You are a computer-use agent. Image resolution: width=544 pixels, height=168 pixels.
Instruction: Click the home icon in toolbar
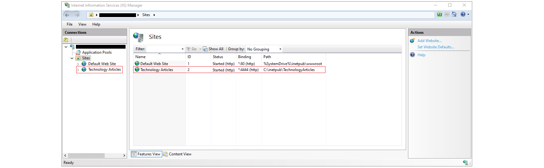(454, 14)
